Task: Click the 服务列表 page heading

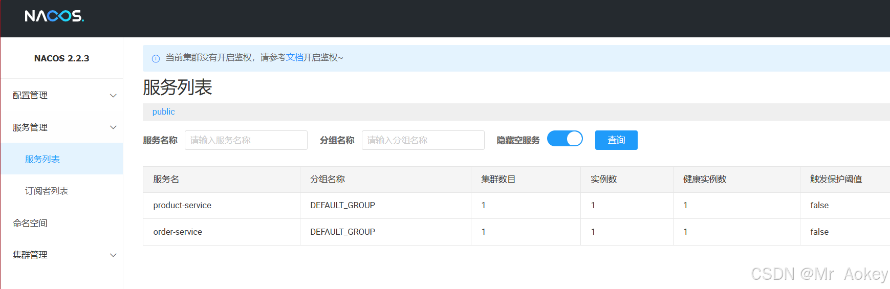Action: coord(178,87)
